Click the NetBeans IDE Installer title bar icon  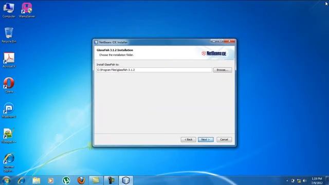[x=96, y=42]
